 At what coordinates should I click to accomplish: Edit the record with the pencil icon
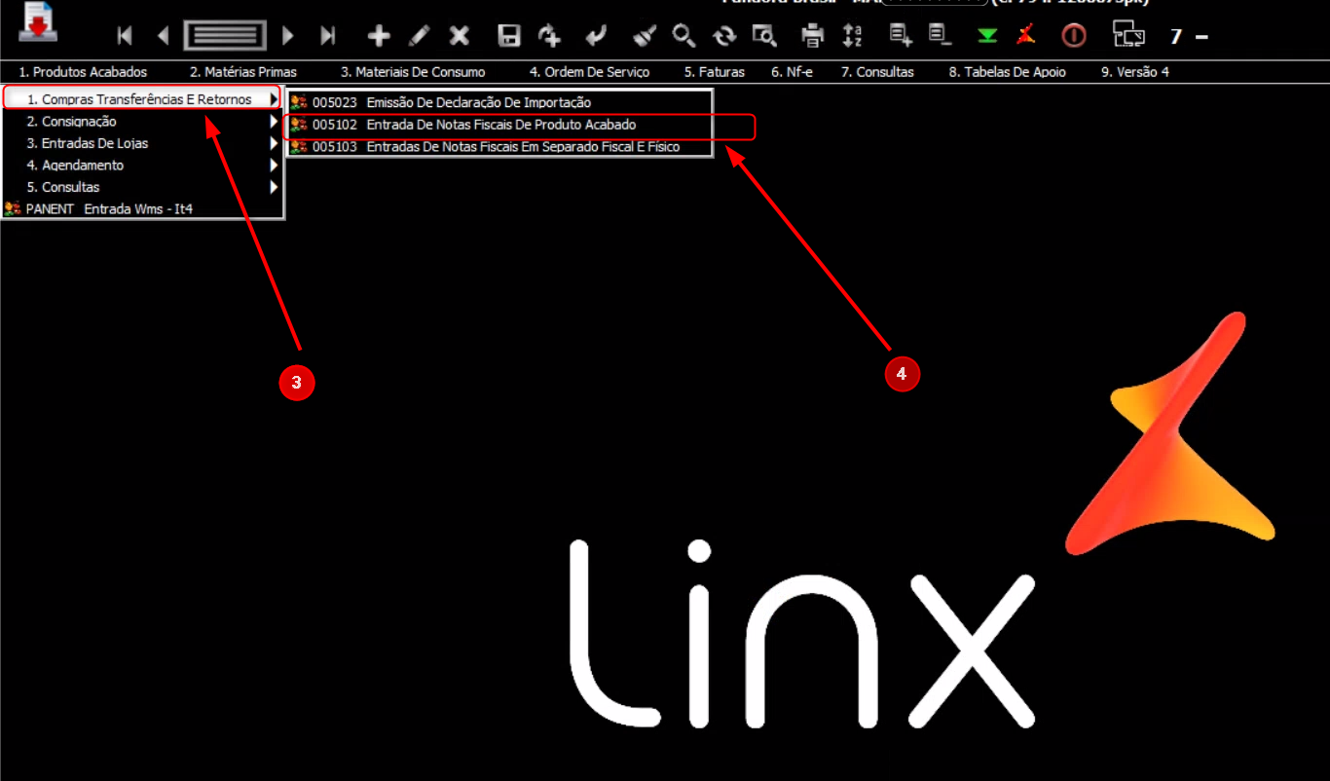tap(419, 36)
